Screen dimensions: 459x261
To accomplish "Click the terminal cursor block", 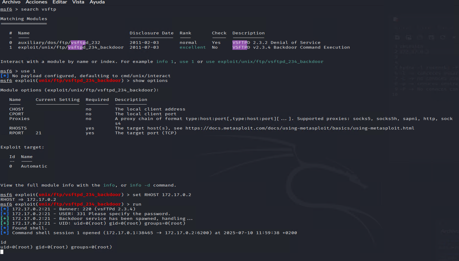I will [2, 252].
